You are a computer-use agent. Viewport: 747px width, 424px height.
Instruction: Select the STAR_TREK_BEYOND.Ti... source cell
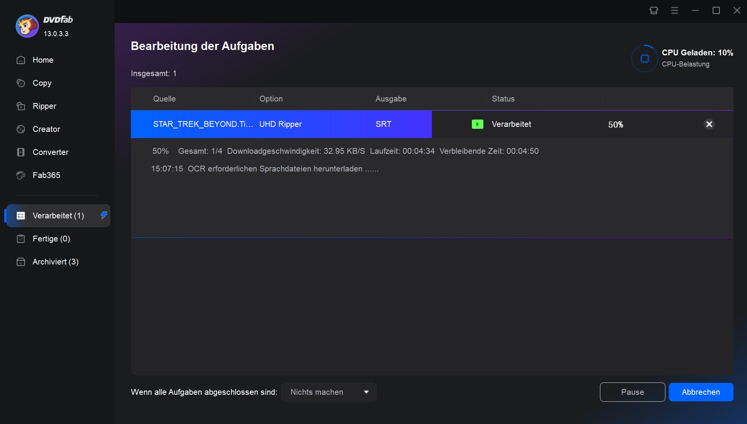click(203, 124)
